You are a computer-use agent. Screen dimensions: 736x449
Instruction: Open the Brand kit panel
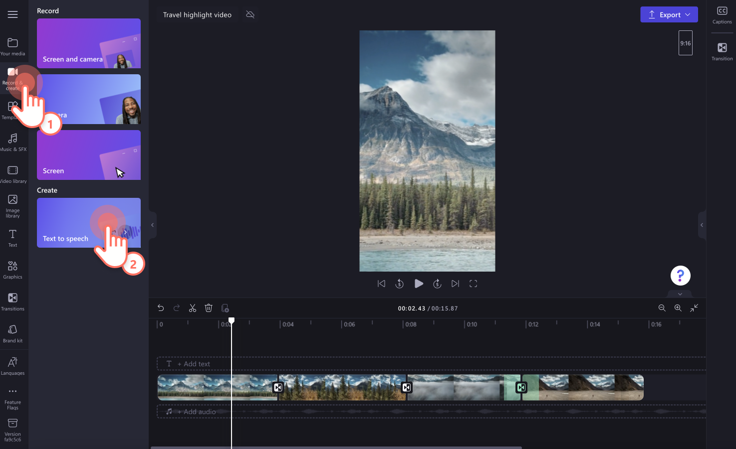(x=12, y=334)
